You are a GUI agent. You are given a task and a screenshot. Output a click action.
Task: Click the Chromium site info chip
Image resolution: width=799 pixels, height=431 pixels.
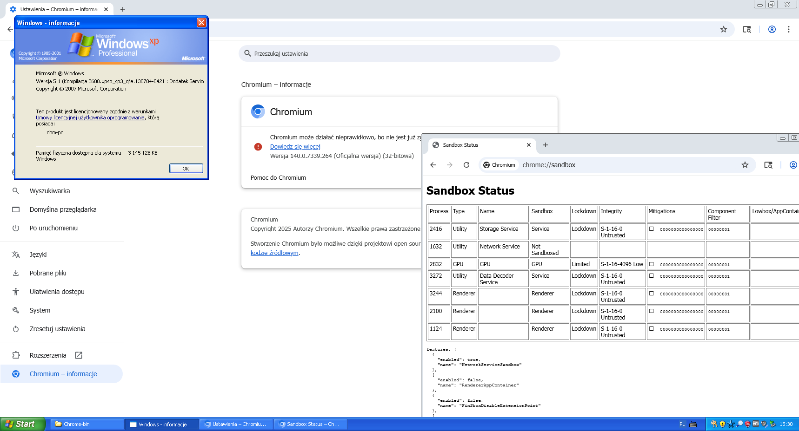[x=499, y=165]
